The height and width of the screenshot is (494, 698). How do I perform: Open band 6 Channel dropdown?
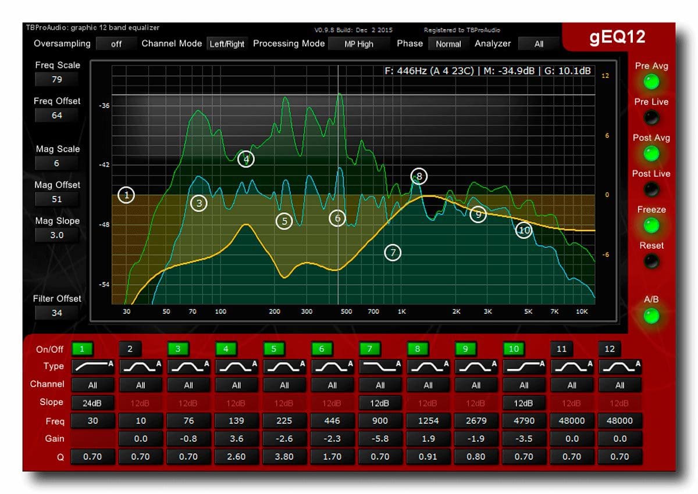click(332, 385)
